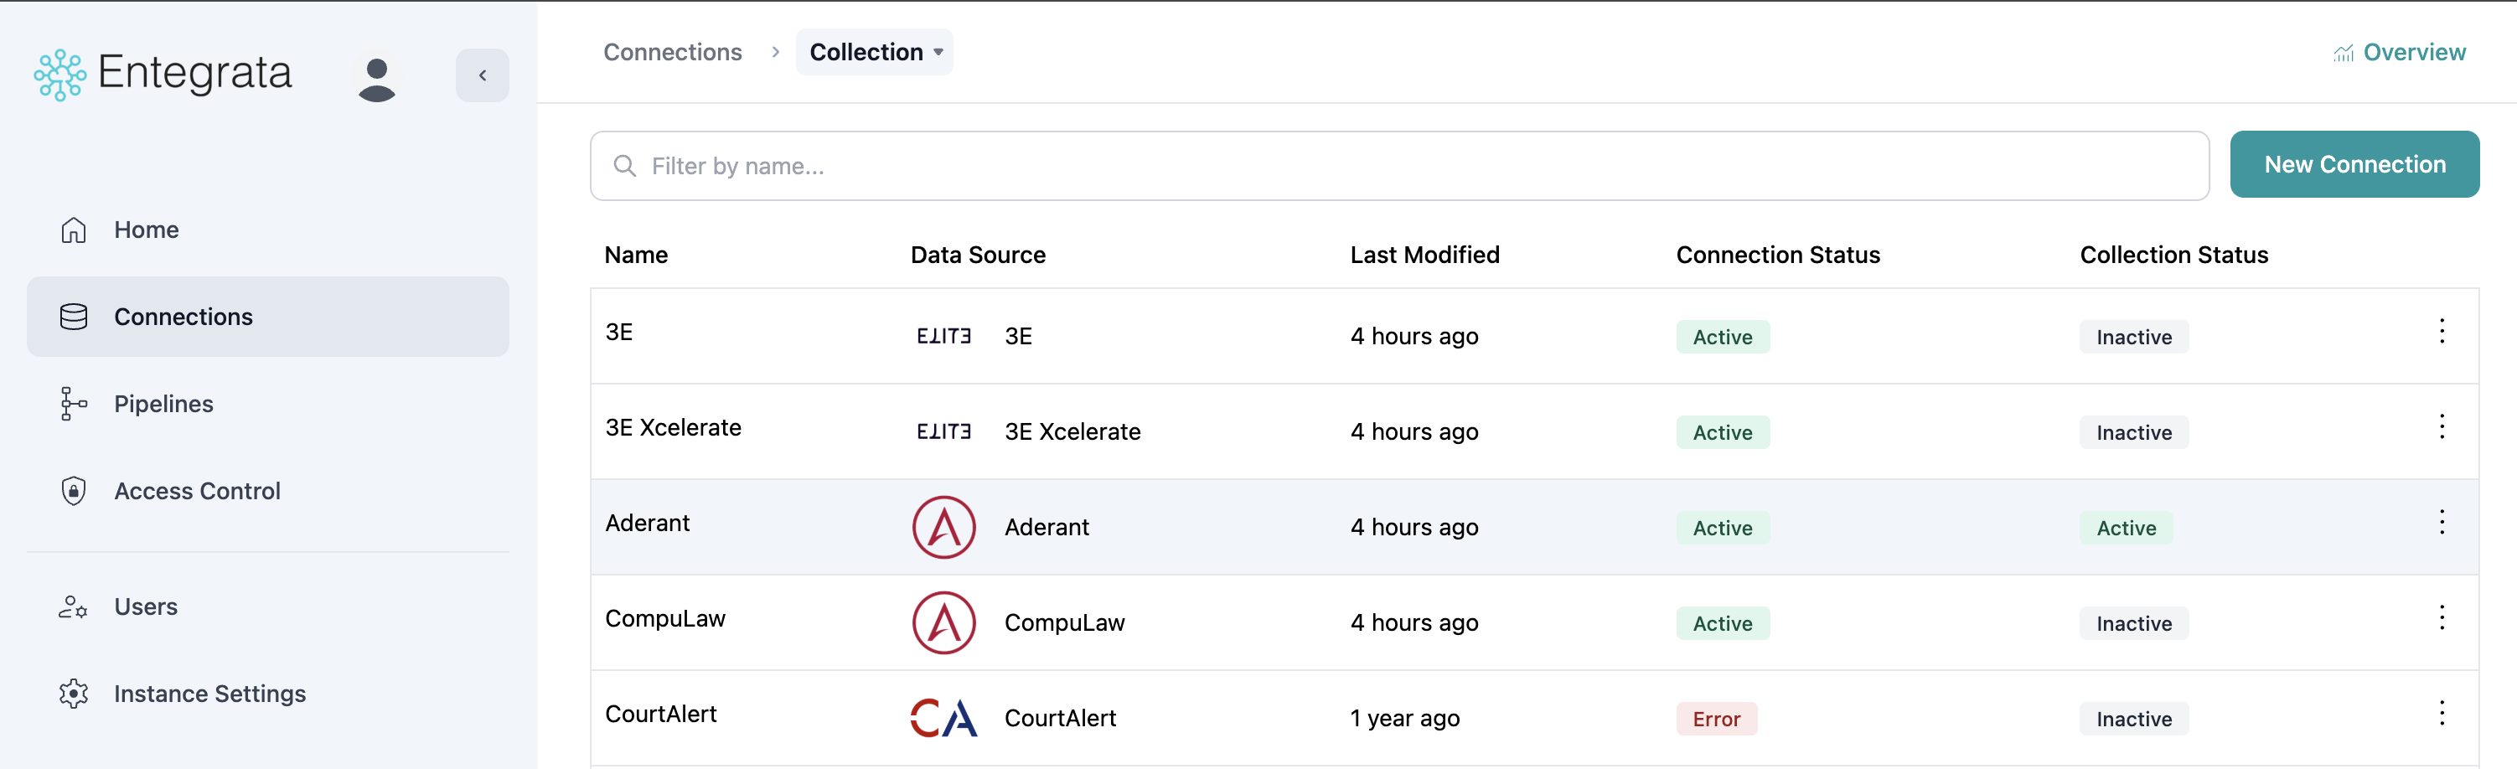Collapse the sidebar with the chevron button

[483, 75]
